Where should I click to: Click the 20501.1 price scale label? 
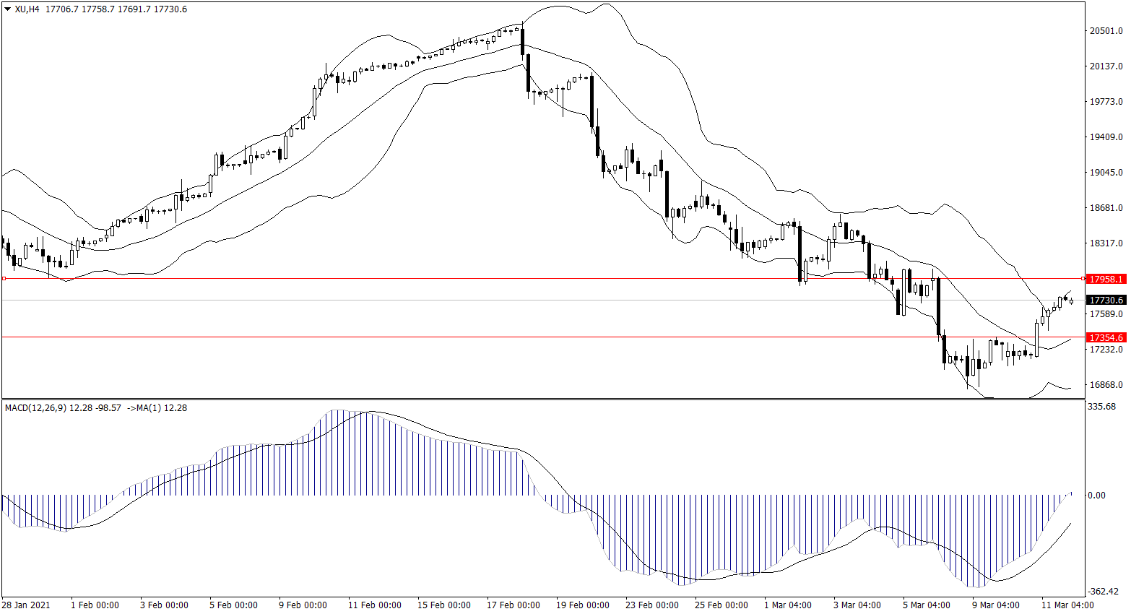pyautogui.click(x=1106, y=31)
